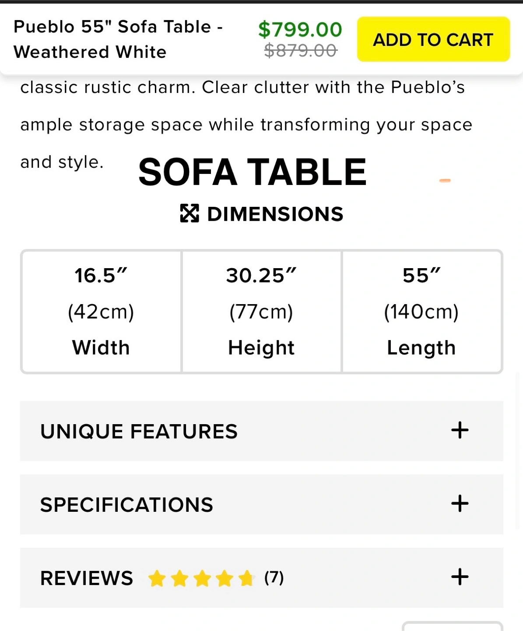523x631 pixels.
Task: Open the REVIEWS accordion section
Action: click(x=262, y=578)
